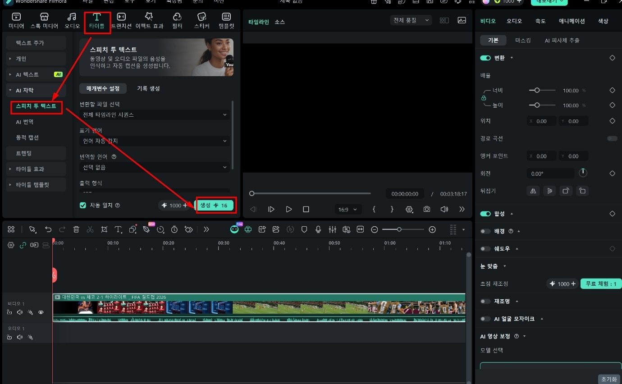622x384 pixels.
Task: Switch to the 기록 생성 tab
Action: pyautogui.click(x=148, y=88)
